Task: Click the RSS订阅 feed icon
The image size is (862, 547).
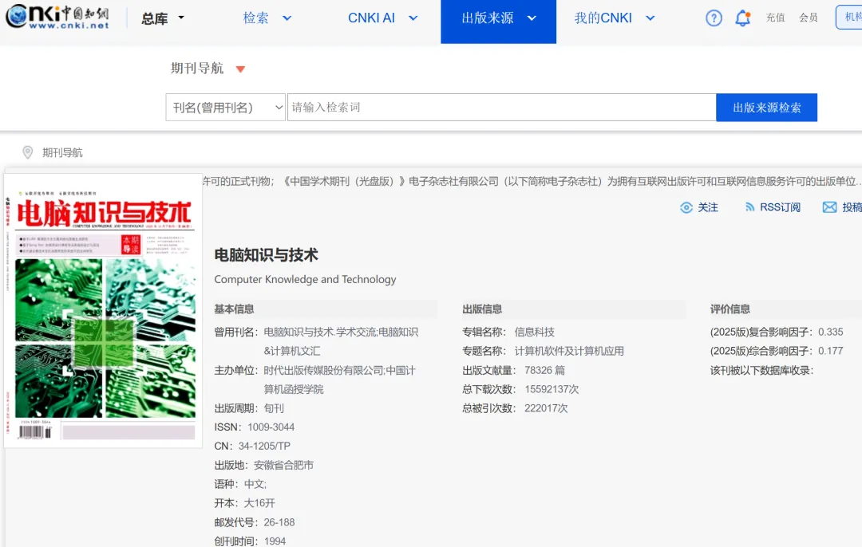Action: tap(751, 207)
